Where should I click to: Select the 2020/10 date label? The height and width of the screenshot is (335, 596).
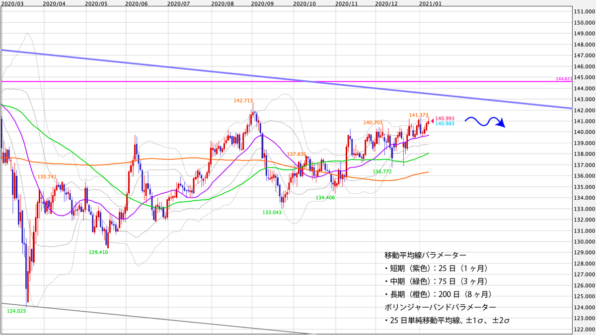click(x=304, y=3)
